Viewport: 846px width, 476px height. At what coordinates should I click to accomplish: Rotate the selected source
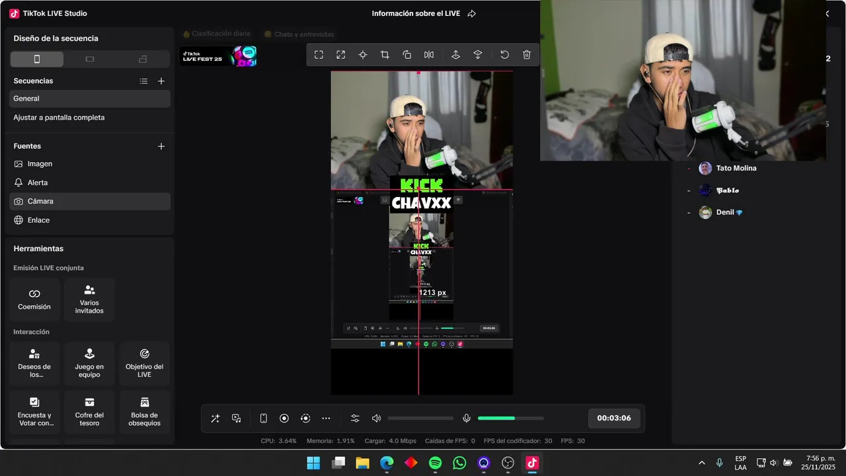click(x=407, y=55)
